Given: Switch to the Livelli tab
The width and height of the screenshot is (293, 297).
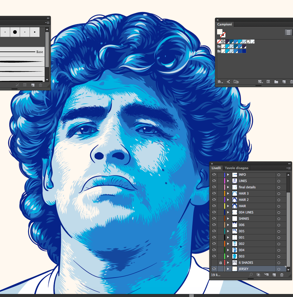Looking at the screenshot, I should click(216, 168).
